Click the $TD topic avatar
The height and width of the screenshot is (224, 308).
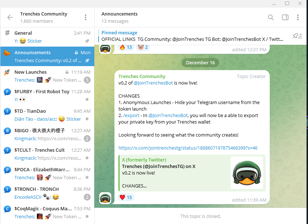[x=7, y=111]
